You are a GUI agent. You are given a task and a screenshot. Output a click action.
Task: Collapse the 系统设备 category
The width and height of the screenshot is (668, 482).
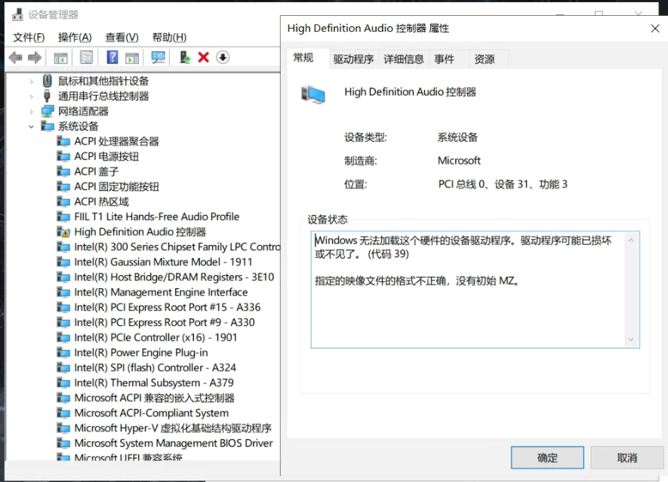click(31, 127)
